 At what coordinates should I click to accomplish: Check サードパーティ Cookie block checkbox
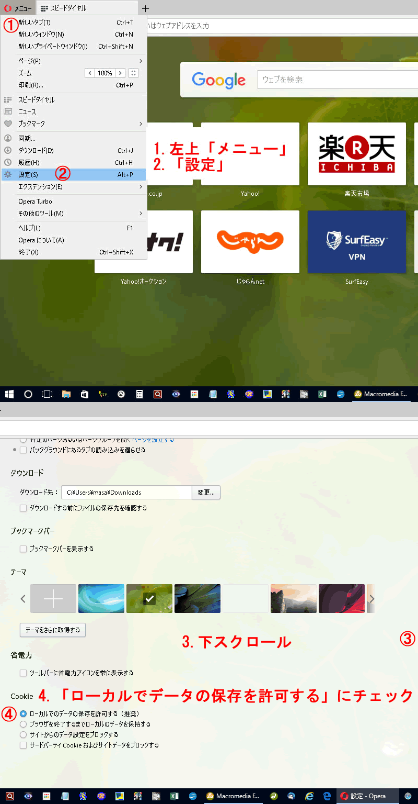tap(23, 745)
